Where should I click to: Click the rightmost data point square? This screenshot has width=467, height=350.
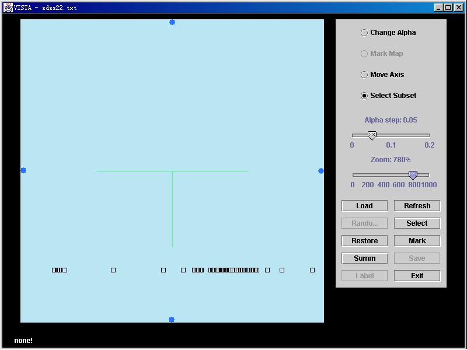click(x=312, y=270)
